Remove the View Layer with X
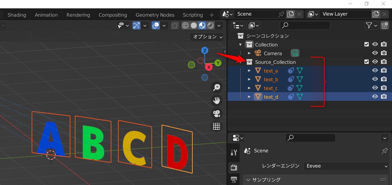Viewport: 392px width, 185px height. pos(384,14)
